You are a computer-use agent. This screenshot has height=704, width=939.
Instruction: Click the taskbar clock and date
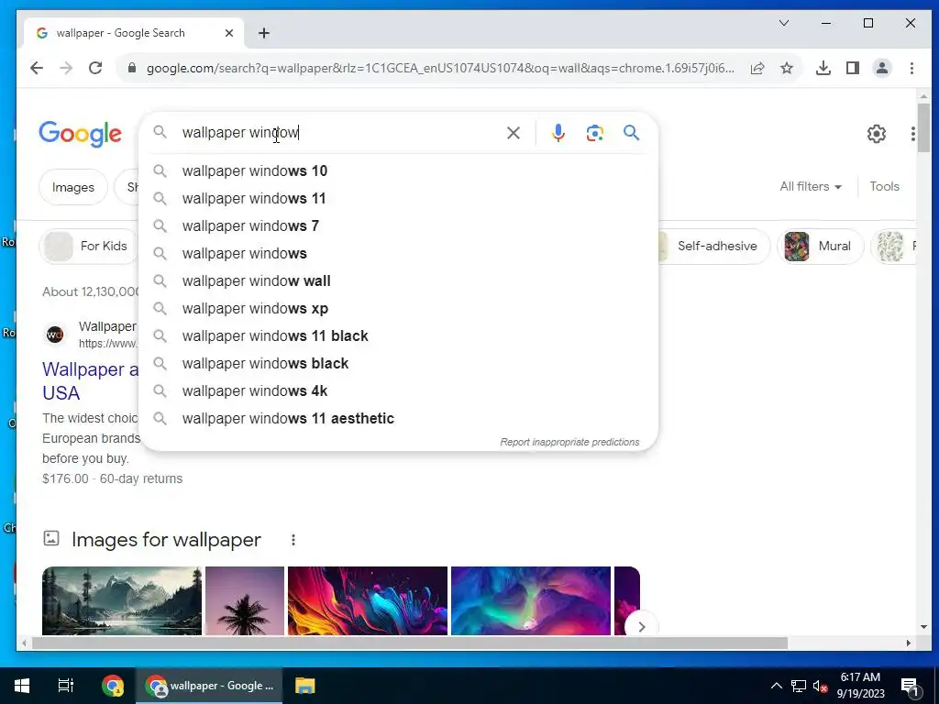pyautogui.click(x=860, y=686)
